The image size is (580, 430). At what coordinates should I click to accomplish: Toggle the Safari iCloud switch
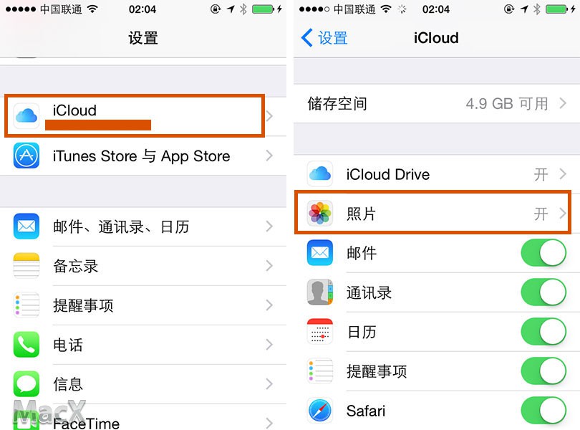click(543, 411)
